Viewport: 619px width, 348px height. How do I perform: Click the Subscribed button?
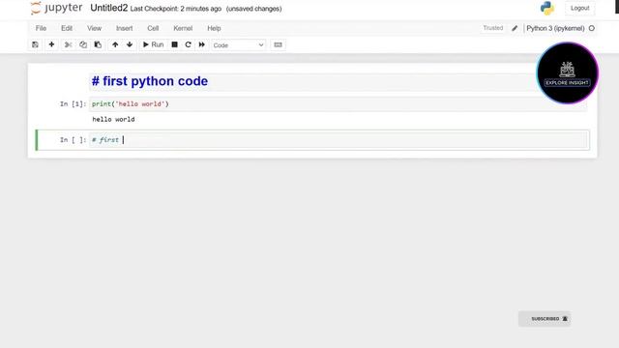(545, 319)
